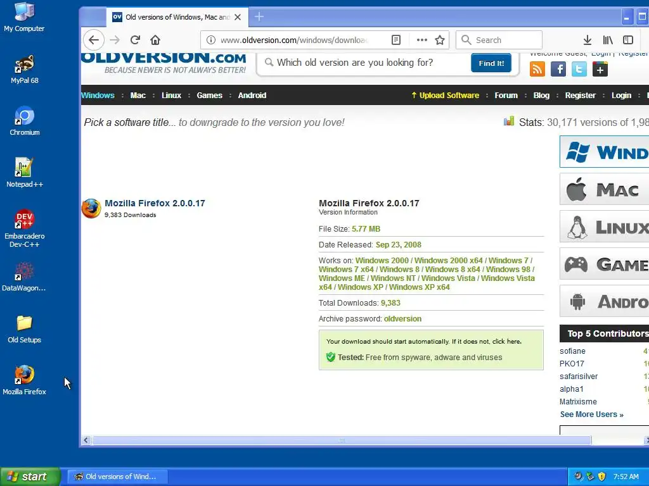649x486 pixels.
Task: Toggle reader view icon in address bar
Action: click(395, 40)
